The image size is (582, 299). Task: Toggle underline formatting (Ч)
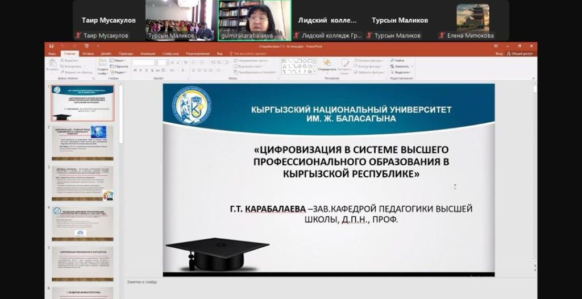(146, 70)
